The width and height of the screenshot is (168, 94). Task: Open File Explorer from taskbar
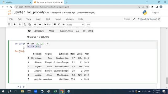coord(22,91)
